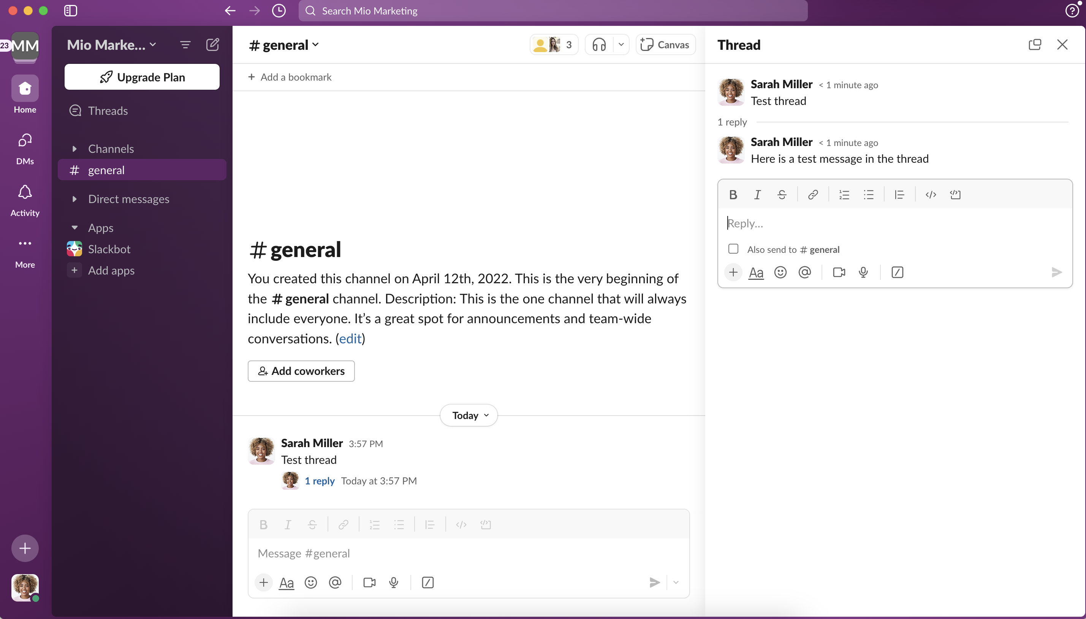Toggle the sidebar visibility in the title bar

pyautogui.click(x=70, y=11)
